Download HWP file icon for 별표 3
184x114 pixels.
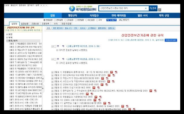tap(103, 78)
